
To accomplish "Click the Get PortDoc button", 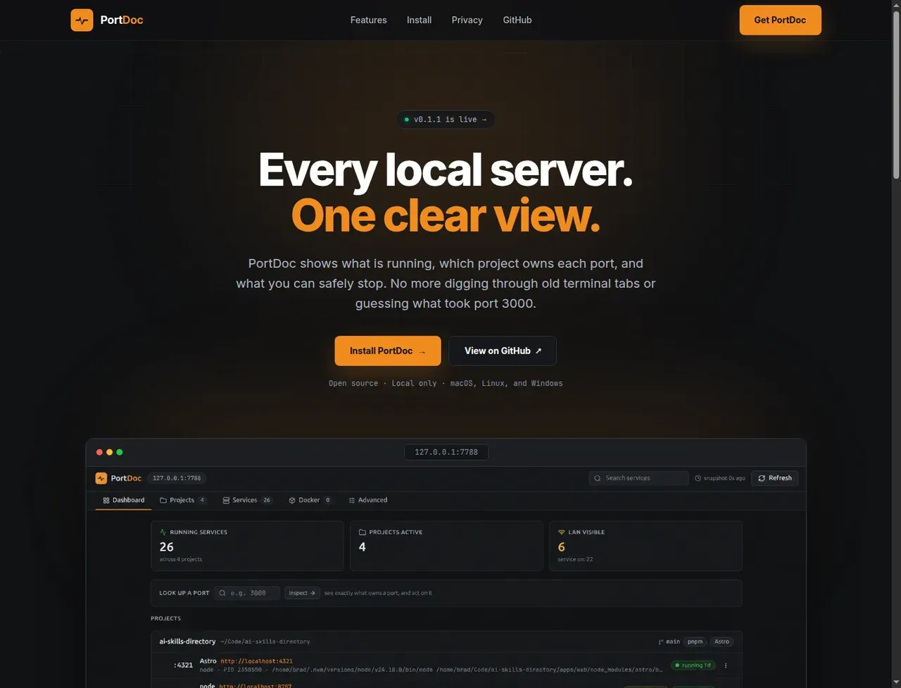I will 780,20.
